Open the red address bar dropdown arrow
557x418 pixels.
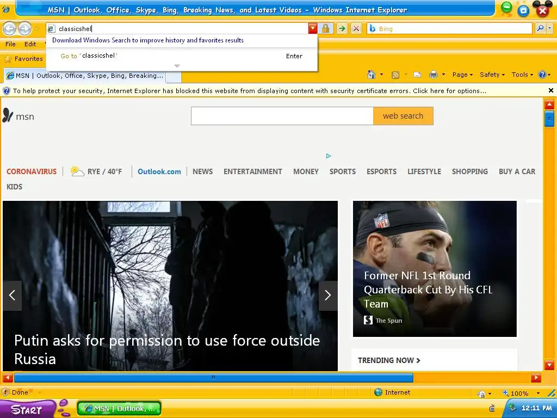[x=313, y=28]
